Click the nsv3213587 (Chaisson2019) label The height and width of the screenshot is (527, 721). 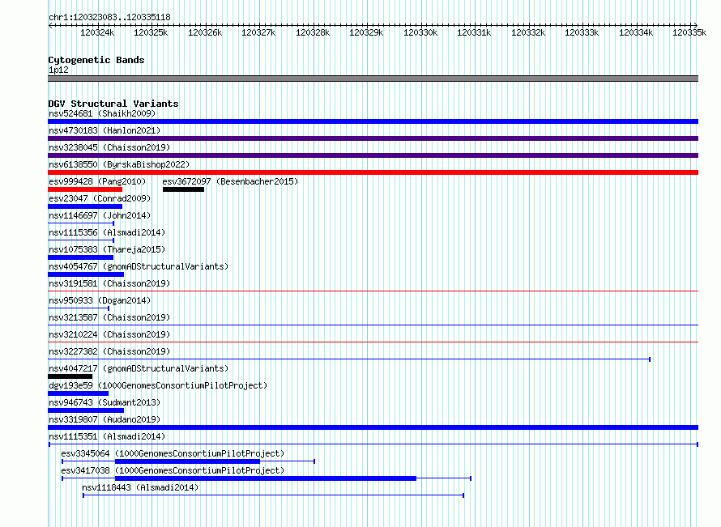109,317
